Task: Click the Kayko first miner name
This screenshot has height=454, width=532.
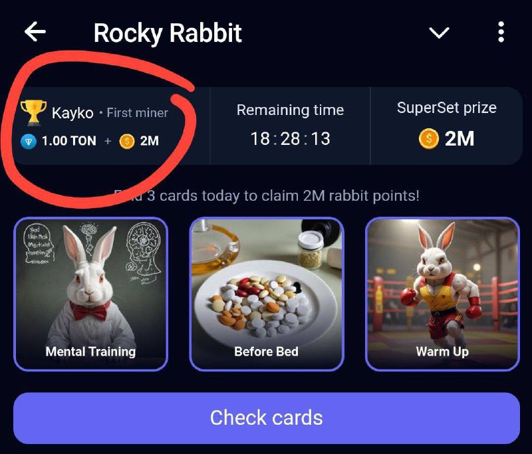Action: pyautogui.click(x=72, y=113)
